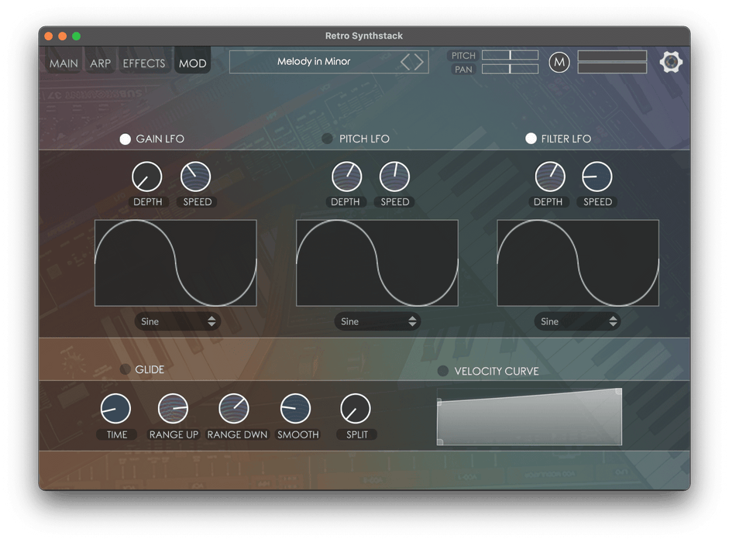Enable the Glide toggle

125,369
